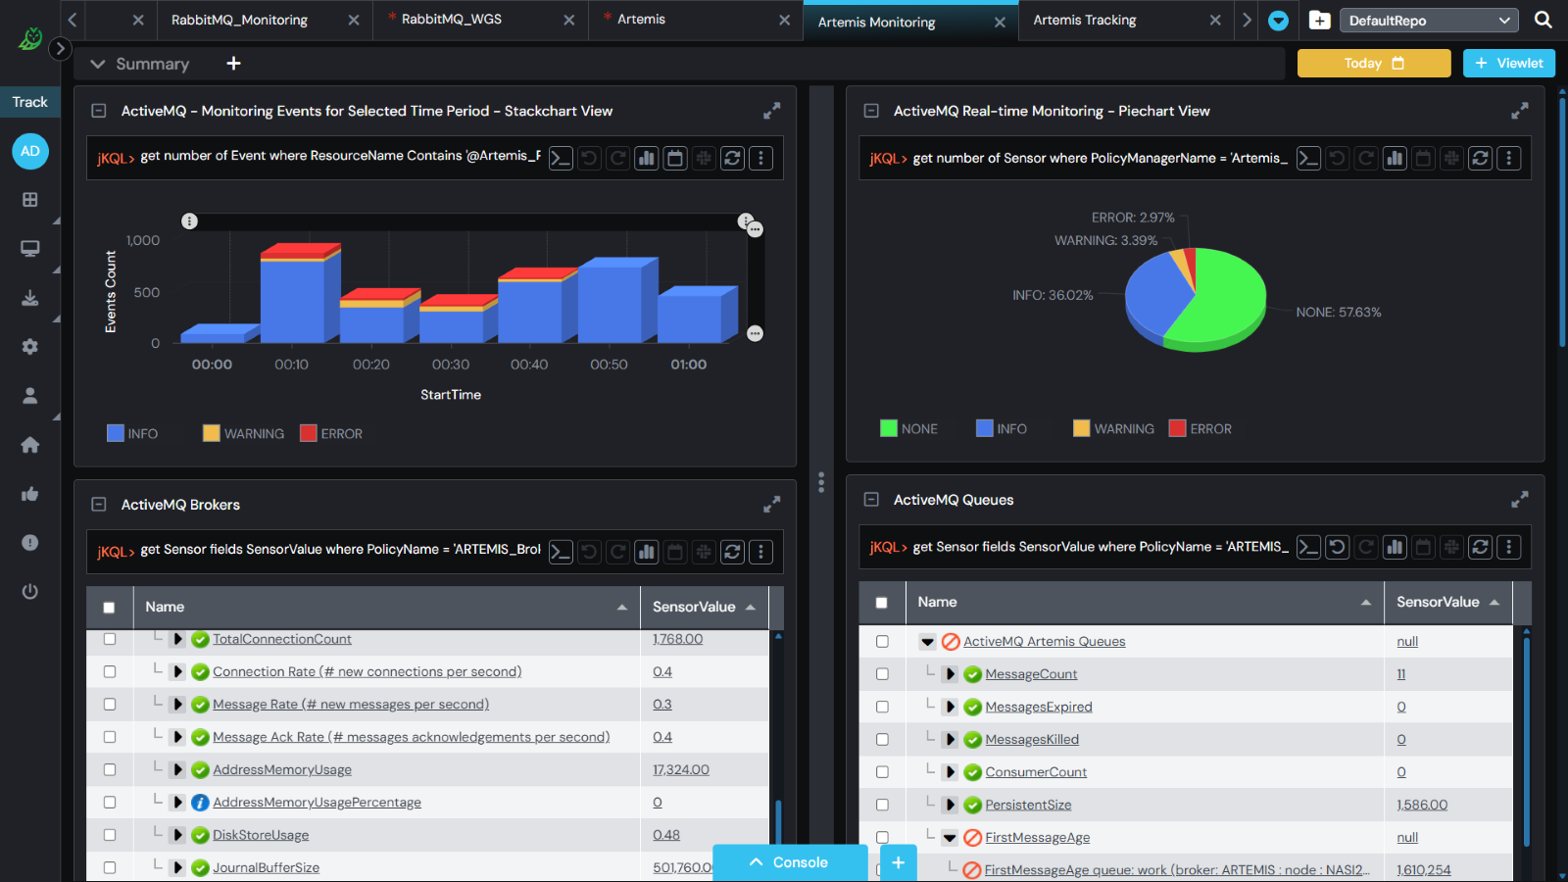
Task: Open the download icon in sidebar
Action: coord(30,298)
